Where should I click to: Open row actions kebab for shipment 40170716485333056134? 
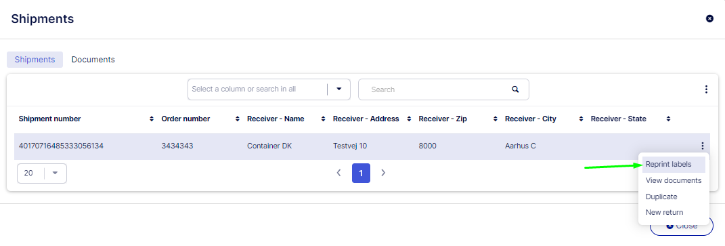(x=703, y=146)
